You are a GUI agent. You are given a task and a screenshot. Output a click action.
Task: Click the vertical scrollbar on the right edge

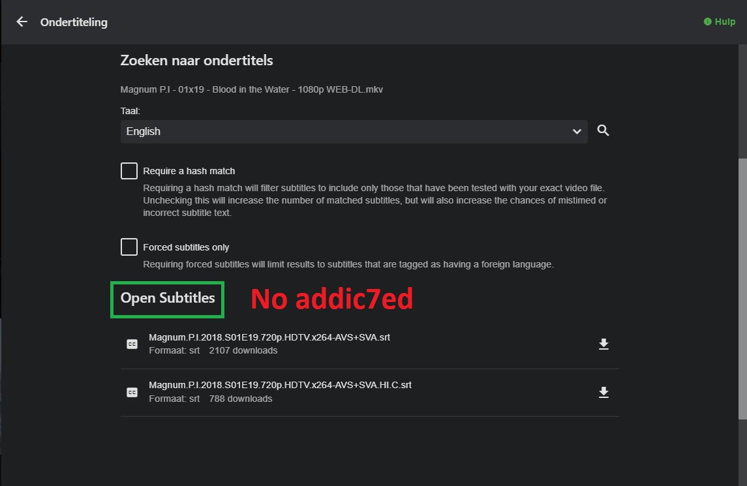742,287
